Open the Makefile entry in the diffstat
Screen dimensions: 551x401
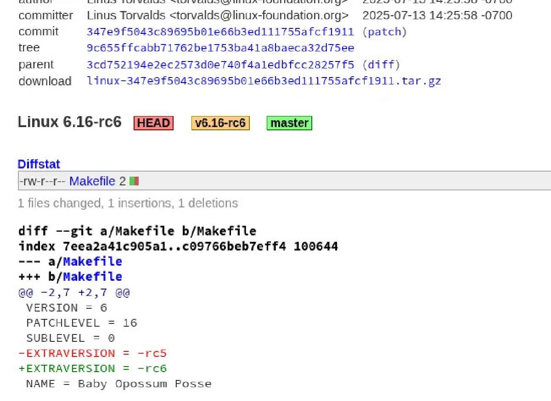point(92,181)
